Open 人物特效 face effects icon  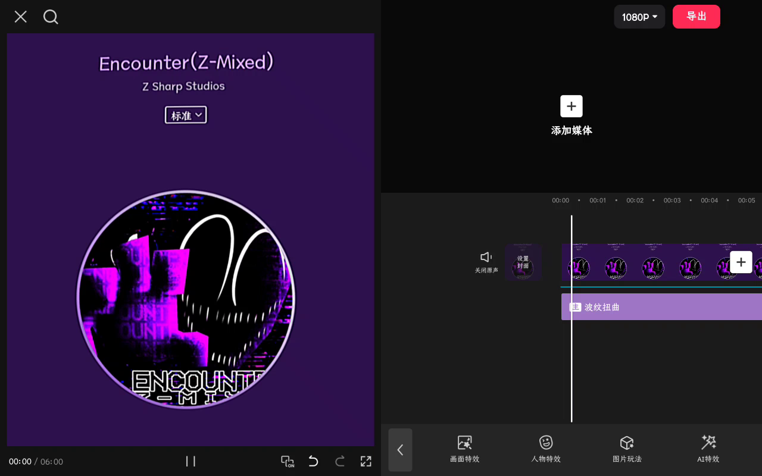coord(546,443)
